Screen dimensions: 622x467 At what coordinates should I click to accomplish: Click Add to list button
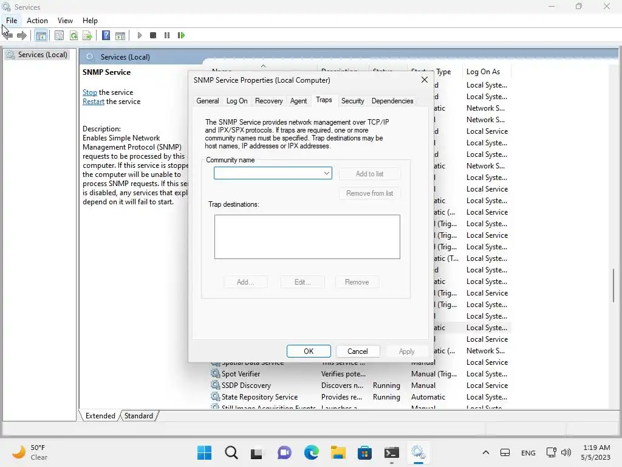click(369, 173)
